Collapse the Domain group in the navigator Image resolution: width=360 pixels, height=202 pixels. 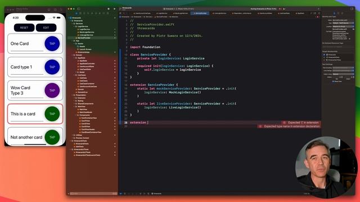pos(72,55)
